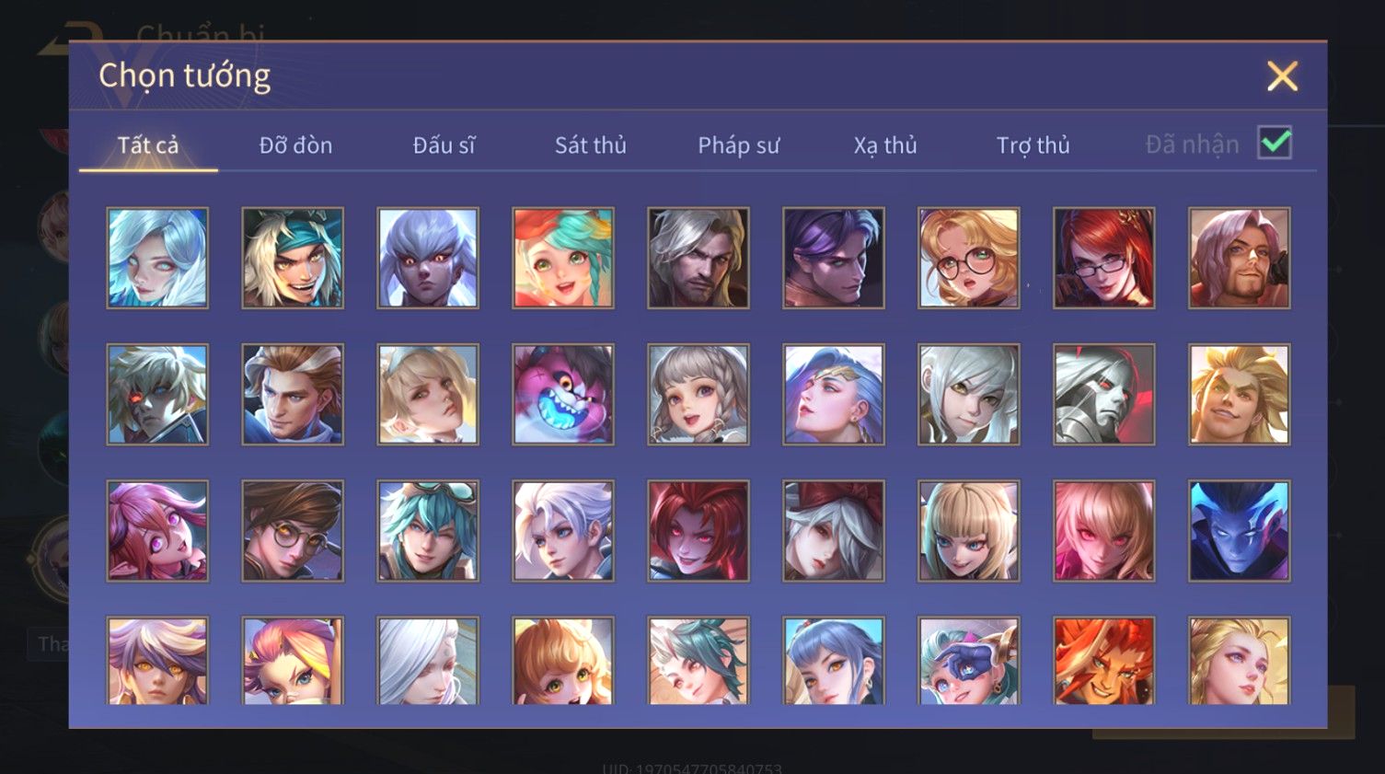Show the Sát thủ heroes tab

(x=591, y=145)
